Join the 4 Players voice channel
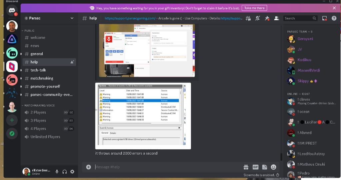This screenshot has height=180, width=341. [49, 129]
